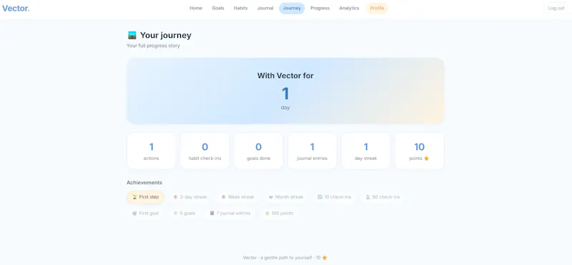Click 'Your full progress story' subtitle
Image resolution: width=572 pixels, height=265 pixels.
point(153,46)
